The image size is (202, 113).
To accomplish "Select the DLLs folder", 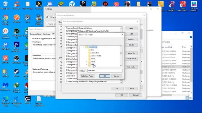I will pyautogui.click(x=93, y=59).
